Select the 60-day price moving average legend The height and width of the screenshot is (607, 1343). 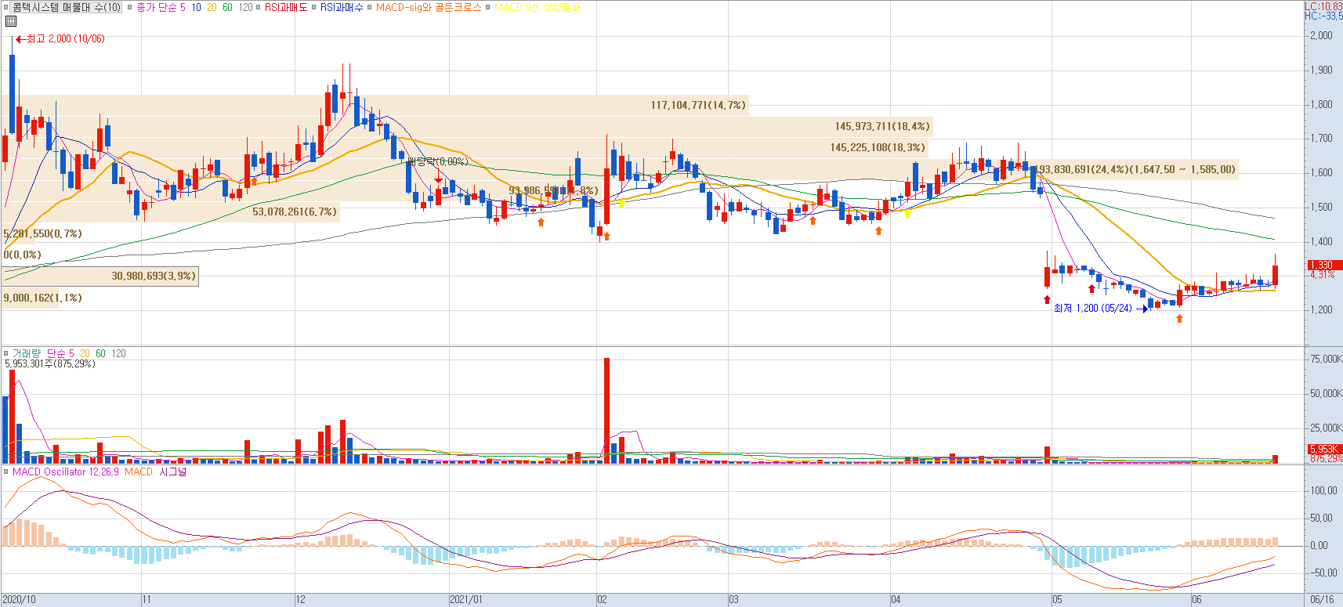pyautogui.click(x=227, y=7)
